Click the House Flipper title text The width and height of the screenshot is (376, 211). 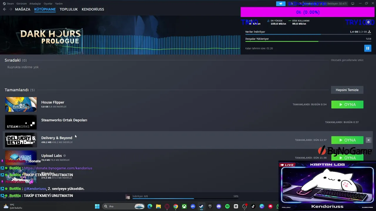[x=53, y=102]
